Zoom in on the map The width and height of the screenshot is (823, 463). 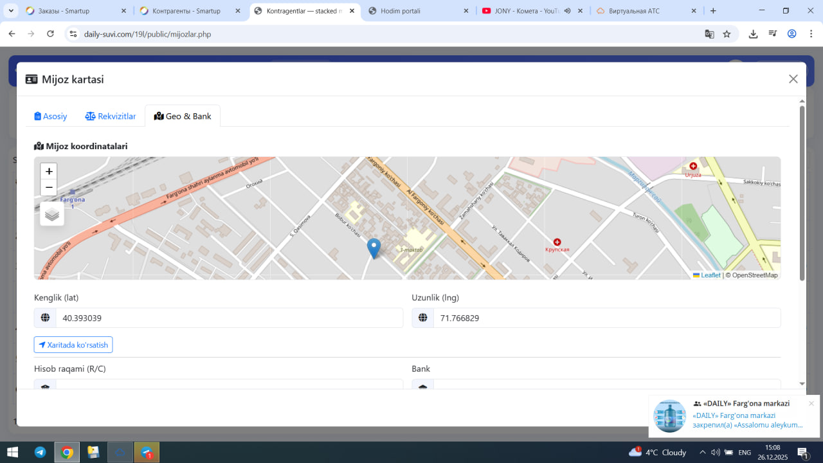pyautogui.click(x=49, y=172)
